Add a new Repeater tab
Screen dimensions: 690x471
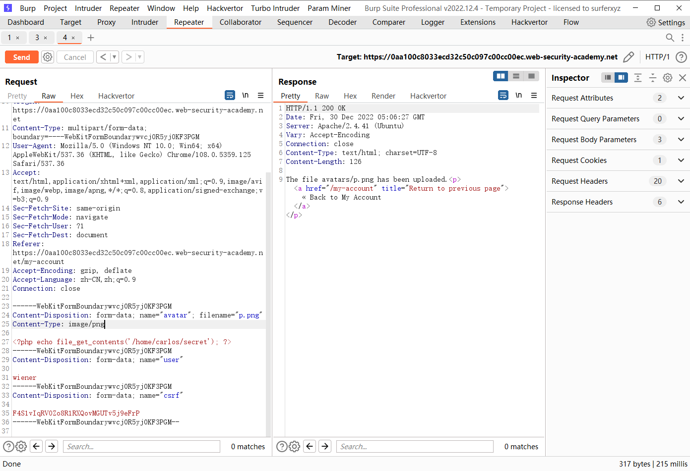pyautogui.click(x=91, y=38)
